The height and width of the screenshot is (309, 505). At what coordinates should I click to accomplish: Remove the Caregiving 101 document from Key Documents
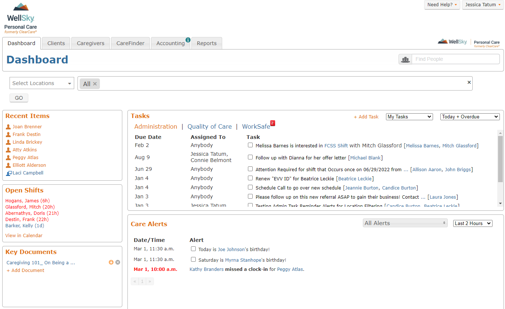tap(118, 262)
